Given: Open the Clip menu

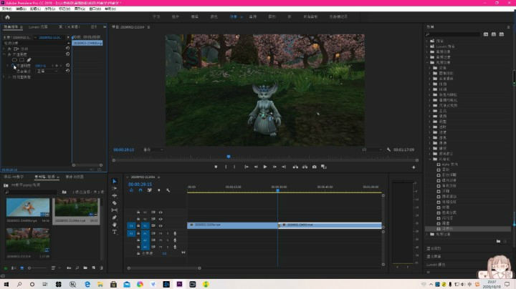Looking at the screenshot, I should 35,9.
